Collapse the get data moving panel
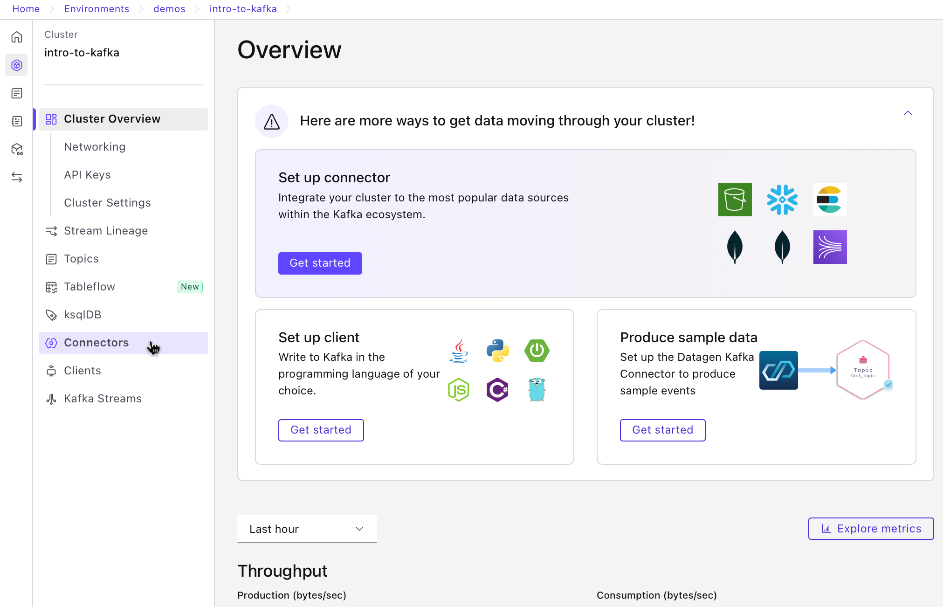 (908, 113)
